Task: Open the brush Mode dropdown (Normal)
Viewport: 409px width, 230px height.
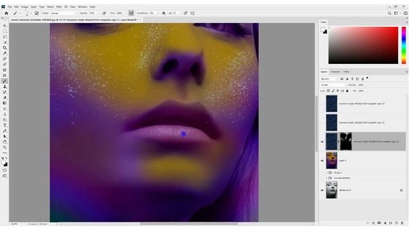Action: tap(64, 13)
